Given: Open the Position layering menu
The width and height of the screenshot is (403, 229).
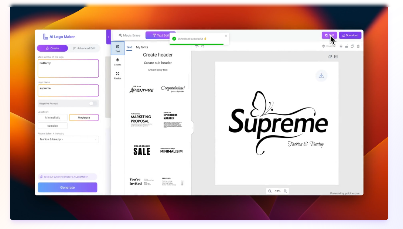Looking at the screenshot, I should click(x=329, y=46).
